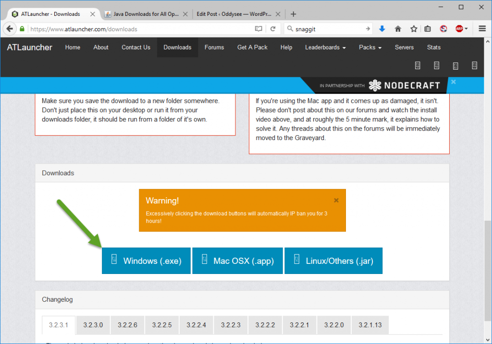492x344 pixels.
Task: Bookmark this page with the star
Action: [x=414, y=29]
